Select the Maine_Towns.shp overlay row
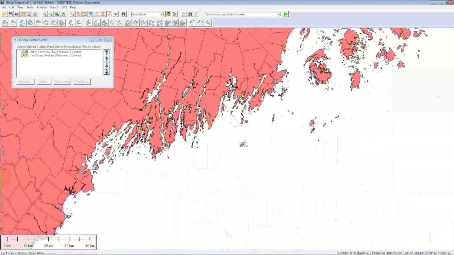 tap(55, 52)
